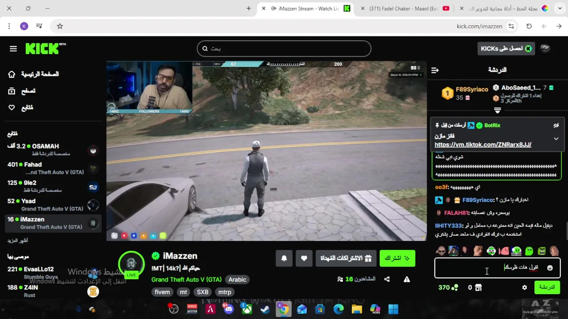Viewport: 568px width, 319px height.
Task: Open the hamburger sidebar menu
Action: [13, 49]
